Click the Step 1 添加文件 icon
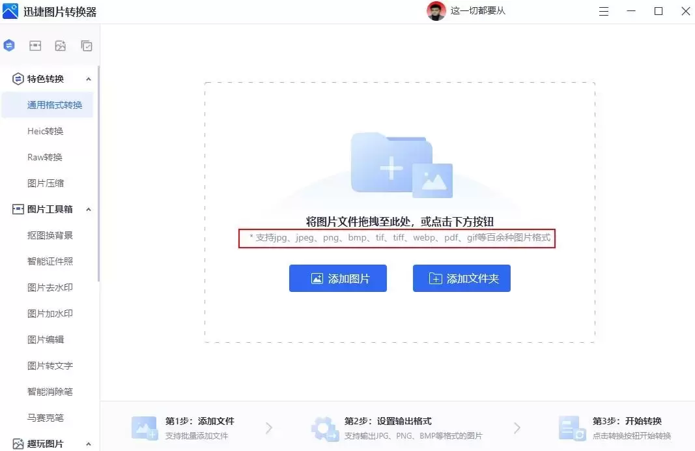 tap(145, 428)
